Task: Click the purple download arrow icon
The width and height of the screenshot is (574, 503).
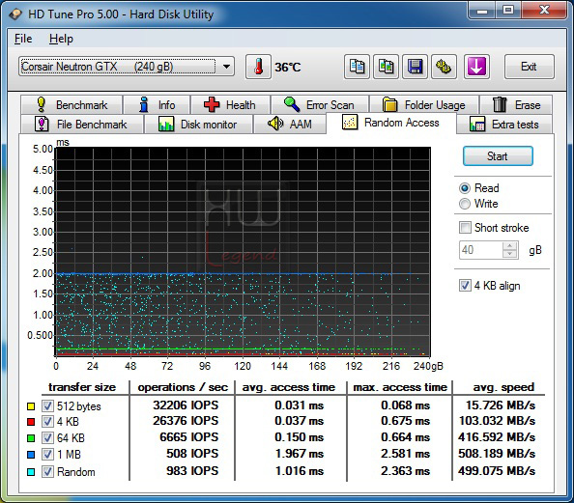Action: [x=476, y=67]
